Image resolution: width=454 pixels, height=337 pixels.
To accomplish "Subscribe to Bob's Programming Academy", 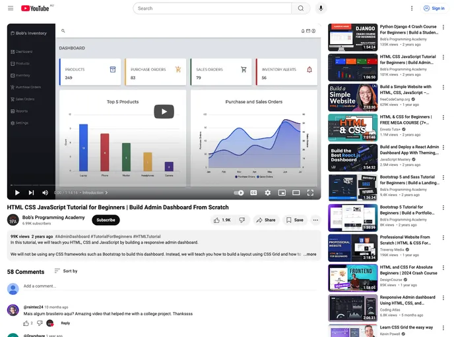I will click(106, 220).
